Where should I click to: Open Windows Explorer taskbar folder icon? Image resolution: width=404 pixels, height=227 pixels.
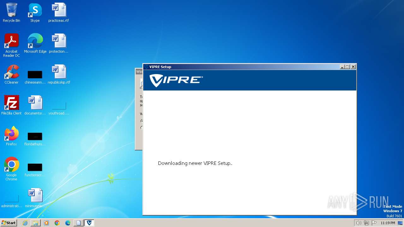click(36, 223)
